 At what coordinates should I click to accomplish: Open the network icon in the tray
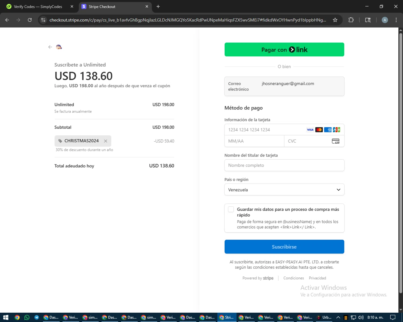(x=353, y=317)
